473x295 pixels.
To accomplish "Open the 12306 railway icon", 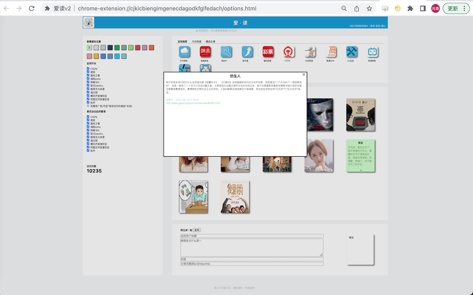I will tap(289, 52).
